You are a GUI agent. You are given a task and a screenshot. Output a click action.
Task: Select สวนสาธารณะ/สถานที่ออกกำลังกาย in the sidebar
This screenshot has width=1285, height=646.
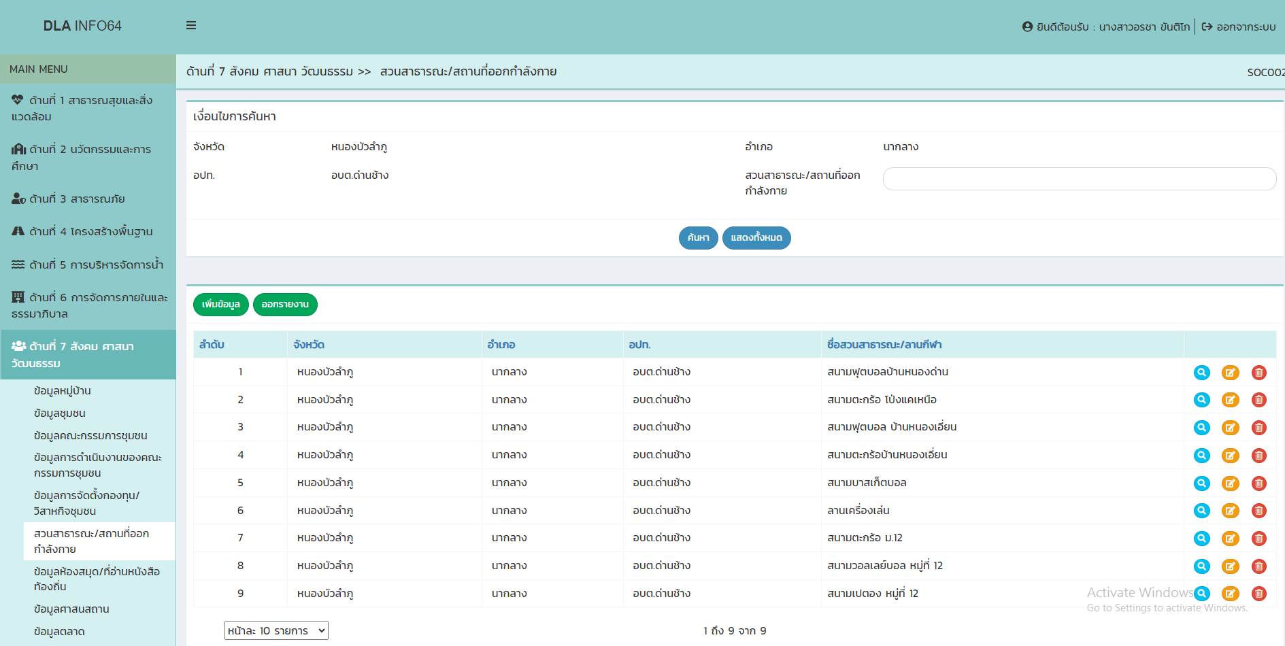coord(99,541)
